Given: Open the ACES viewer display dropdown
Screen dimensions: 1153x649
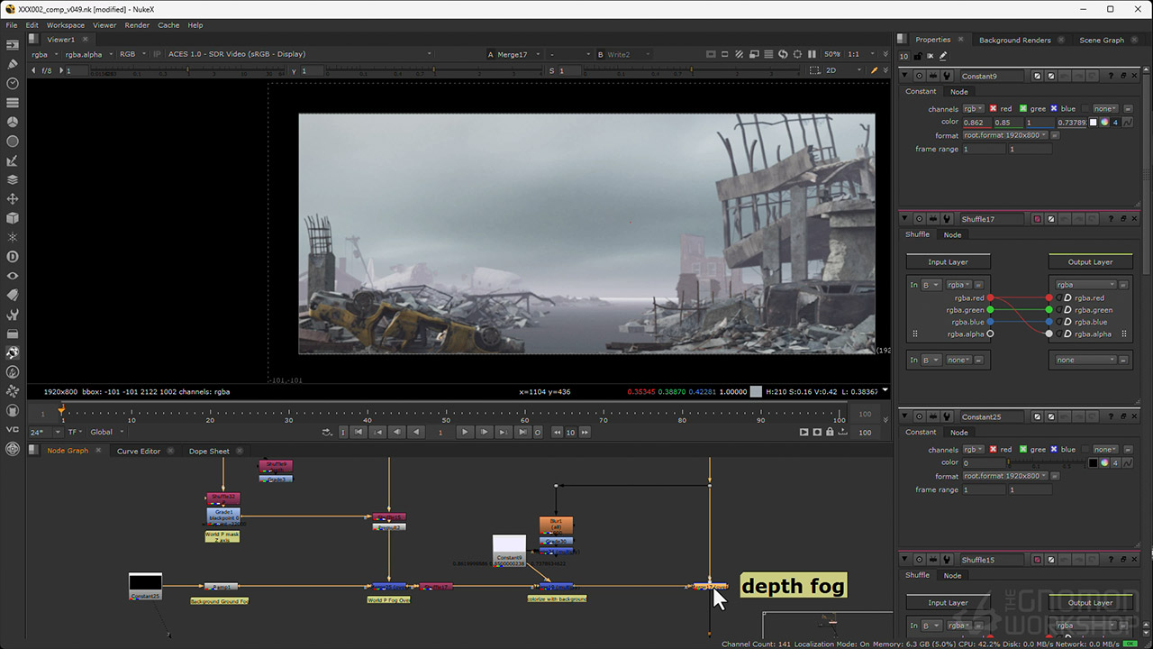Looking at the screenshot, I should [x=297, y=54].
